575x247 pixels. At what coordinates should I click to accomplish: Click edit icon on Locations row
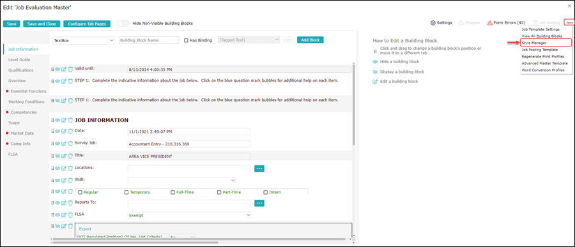(64, 168)
